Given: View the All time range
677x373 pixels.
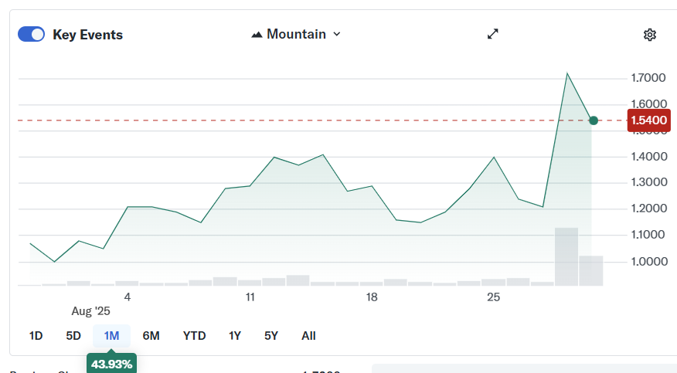Looking at the screenshot, I should click(308, 336).
